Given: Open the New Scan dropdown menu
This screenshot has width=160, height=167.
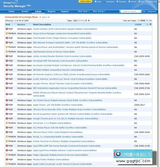Looking at the screenshot, I should (x=84, y=11).
